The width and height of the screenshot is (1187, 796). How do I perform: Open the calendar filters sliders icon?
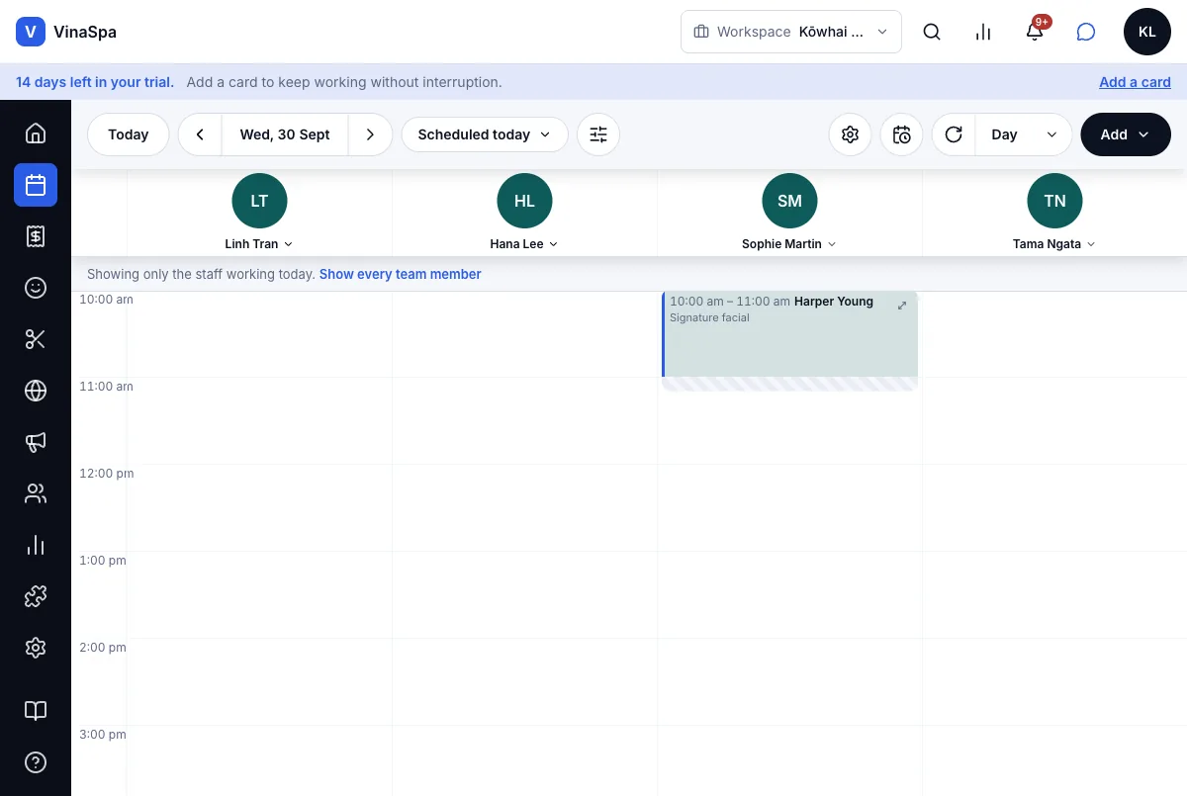(x=598, y=134)
